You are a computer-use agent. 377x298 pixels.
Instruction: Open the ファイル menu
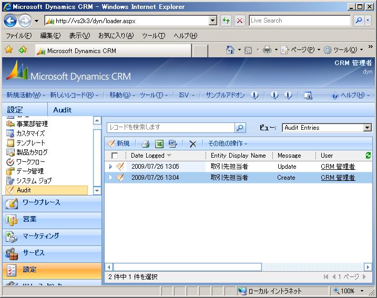click(x=19, y=36)
